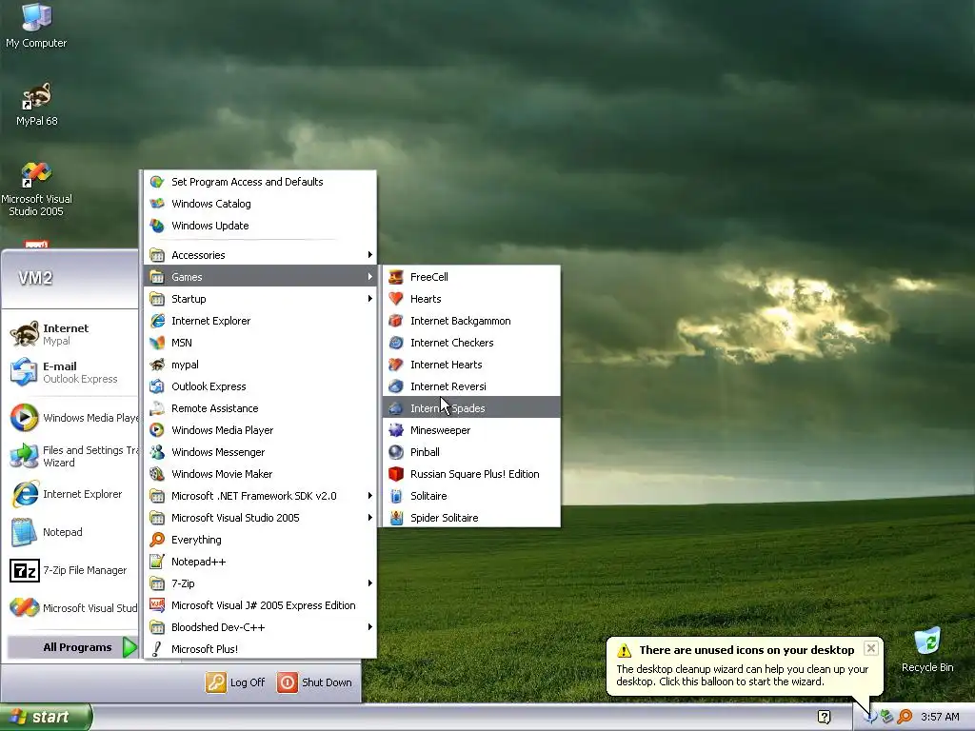Screen dimensions: 975x731
Task: Click the 7-Zip File Manager icon in the Start menu
Action: (25, 570)
